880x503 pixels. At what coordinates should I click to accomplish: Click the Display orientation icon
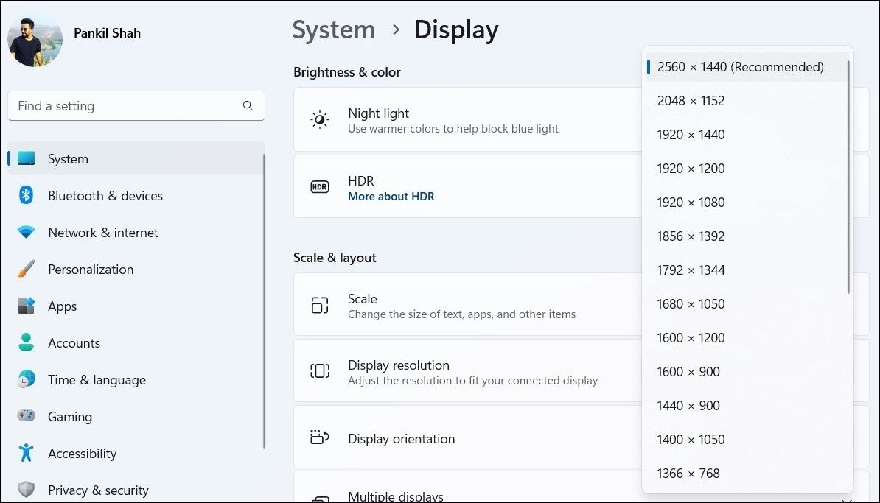319,437
